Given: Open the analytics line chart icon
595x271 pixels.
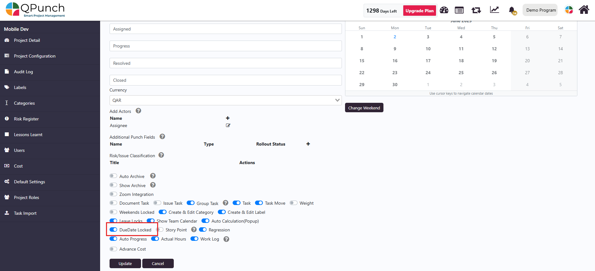Looking at the screenshot, I should tap(494, 10).
